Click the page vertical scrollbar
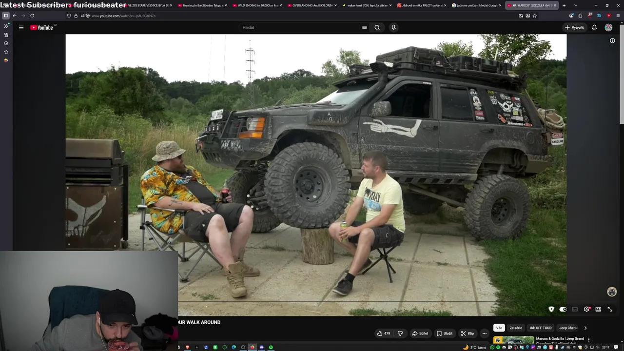 (622, 73)
